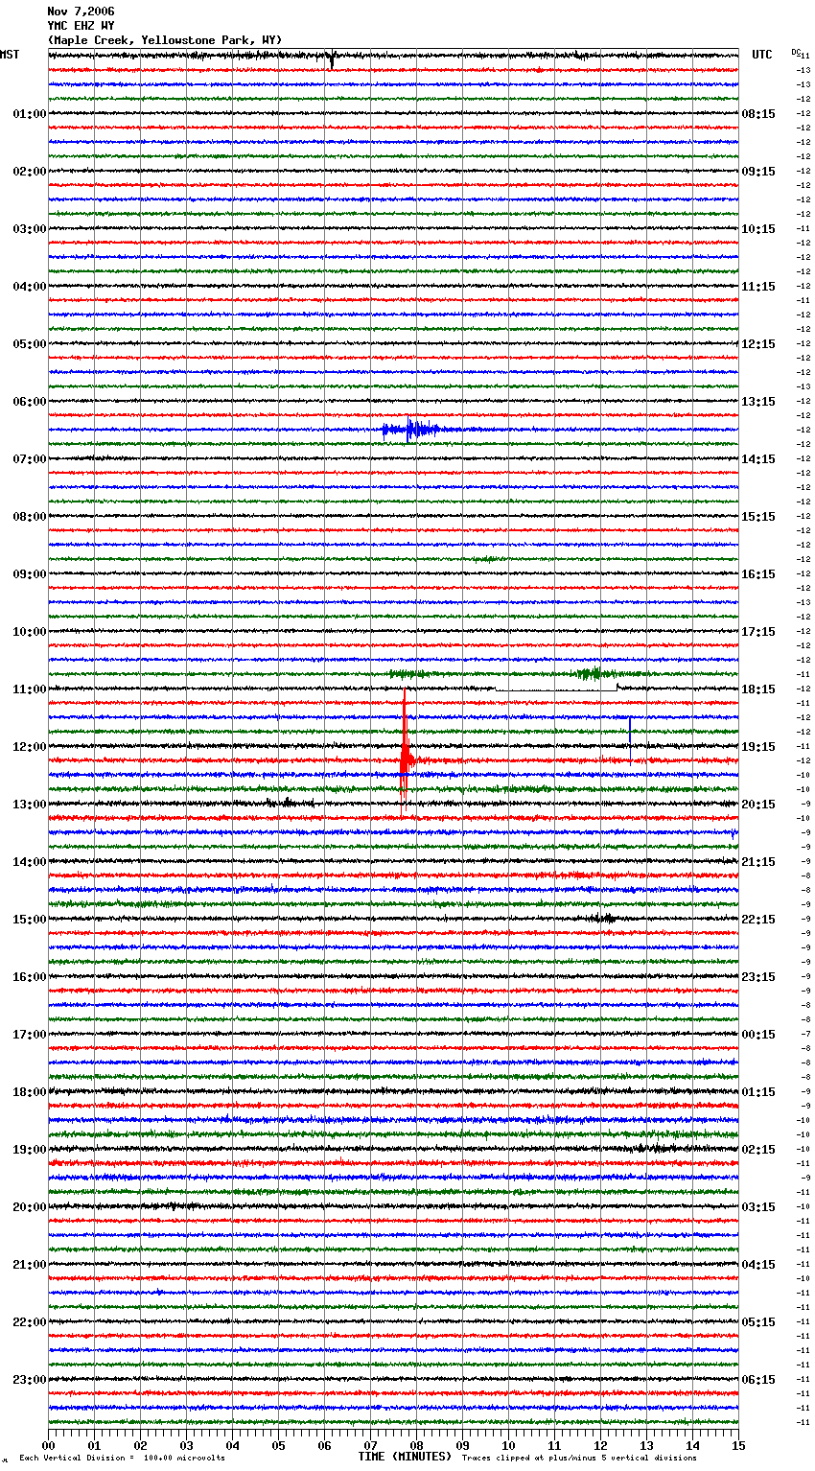The width and height of the screenshot is (815, 1471).
Task: Select the "09:00" MST row label
Action: [29, 574]
